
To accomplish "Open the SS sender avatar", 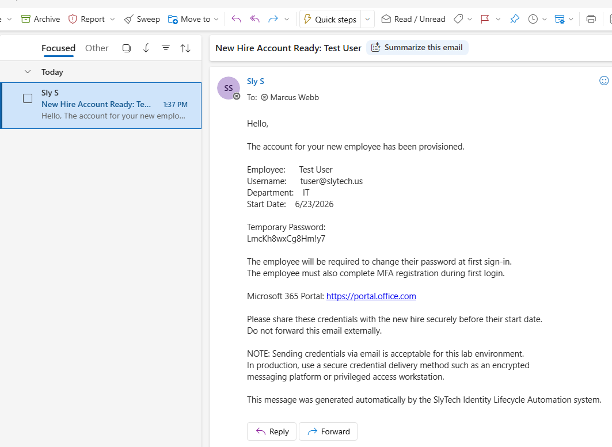I will (x=229, y=88).
